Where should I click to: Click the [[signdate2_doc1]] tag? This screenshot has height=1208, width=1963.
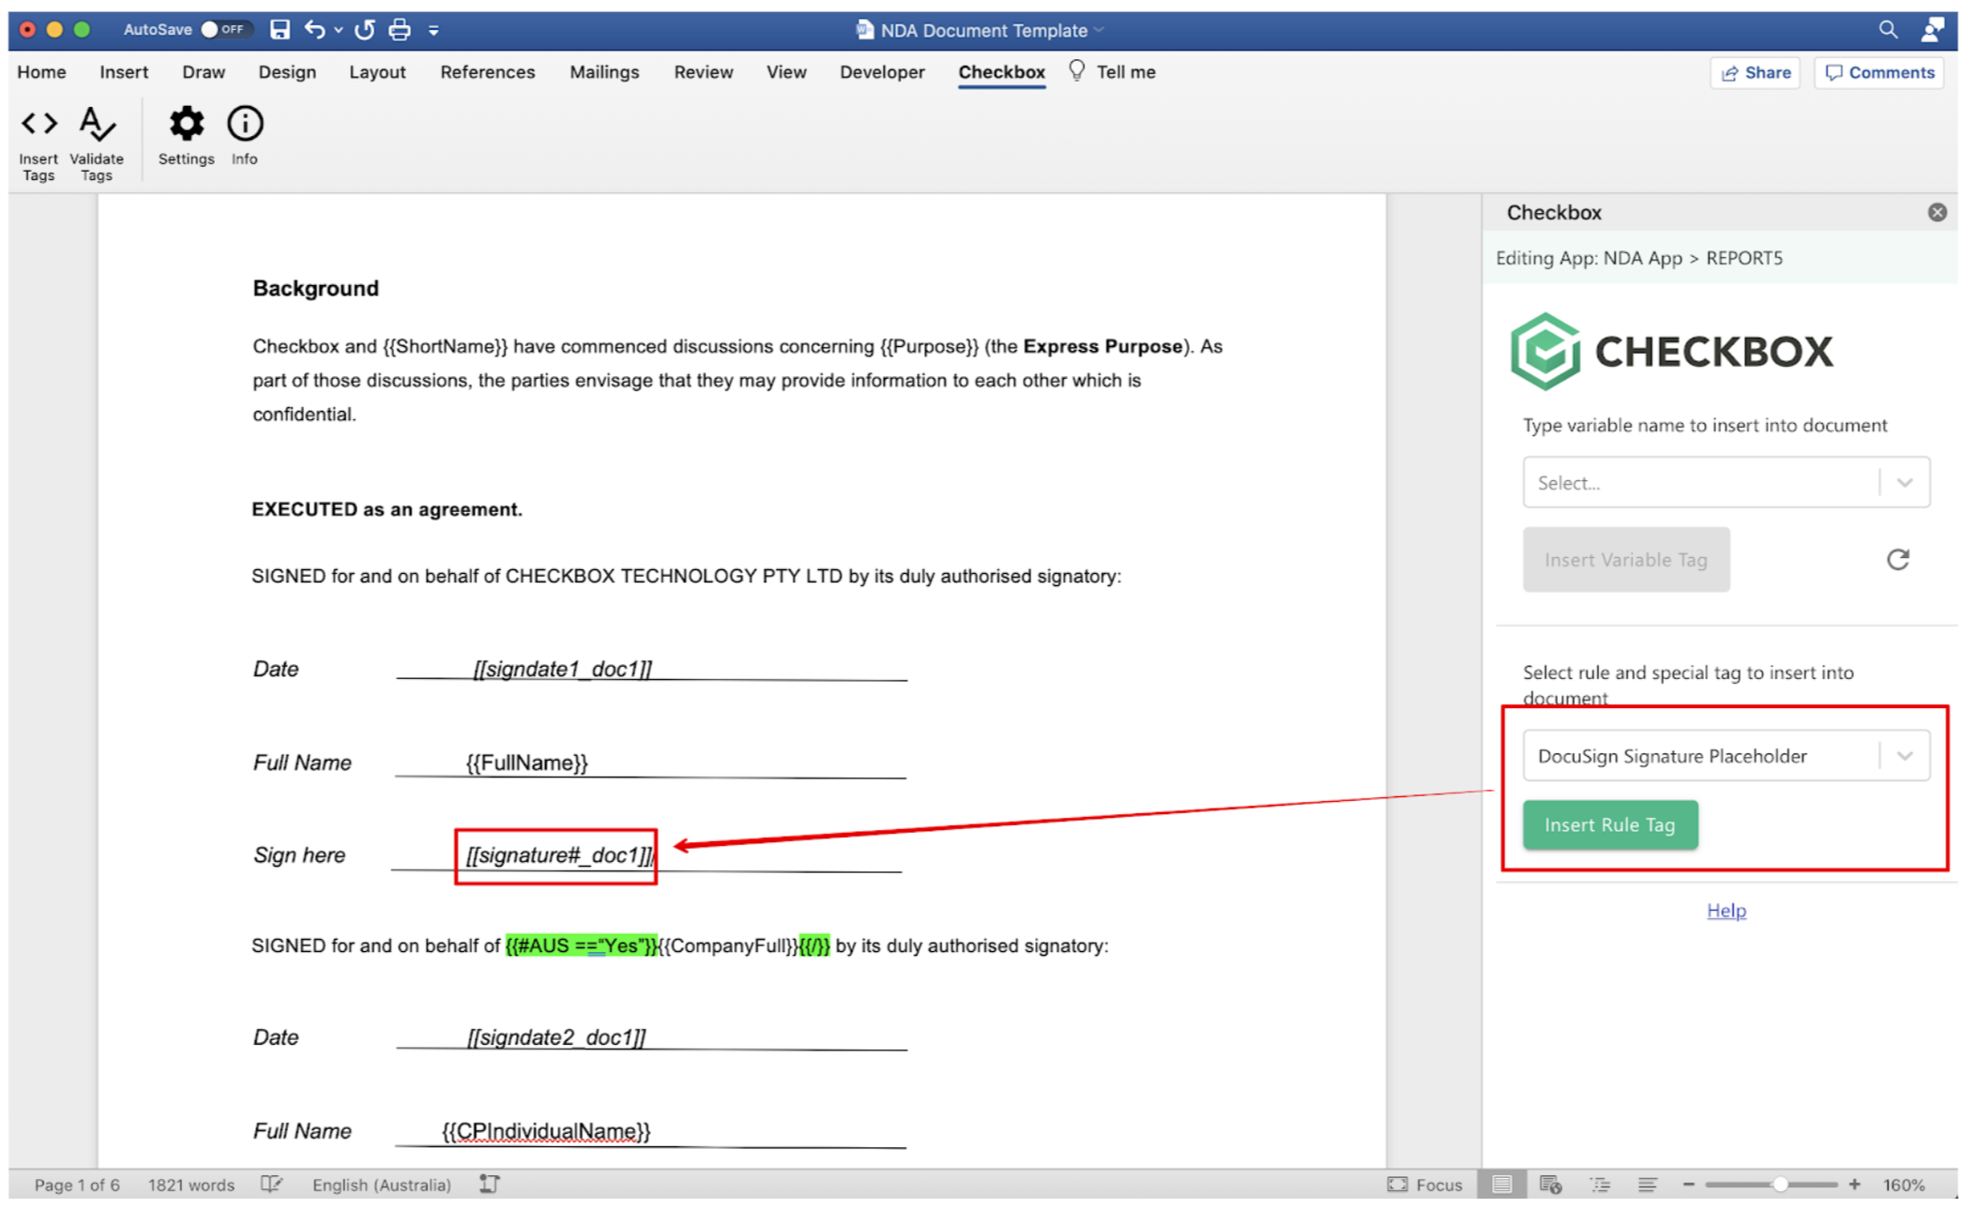click(556, 1037)
